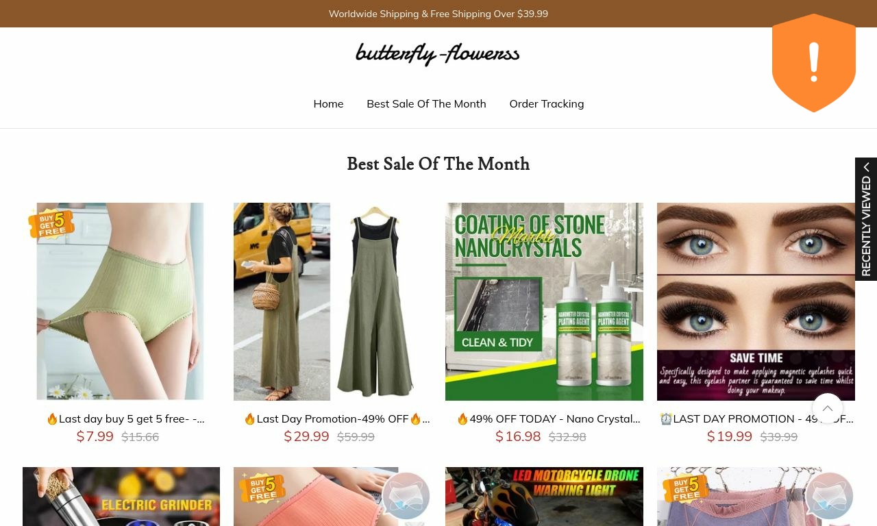Go to the Home menu item
Screen dimensions: 877x526
click(x=328, y=103)
